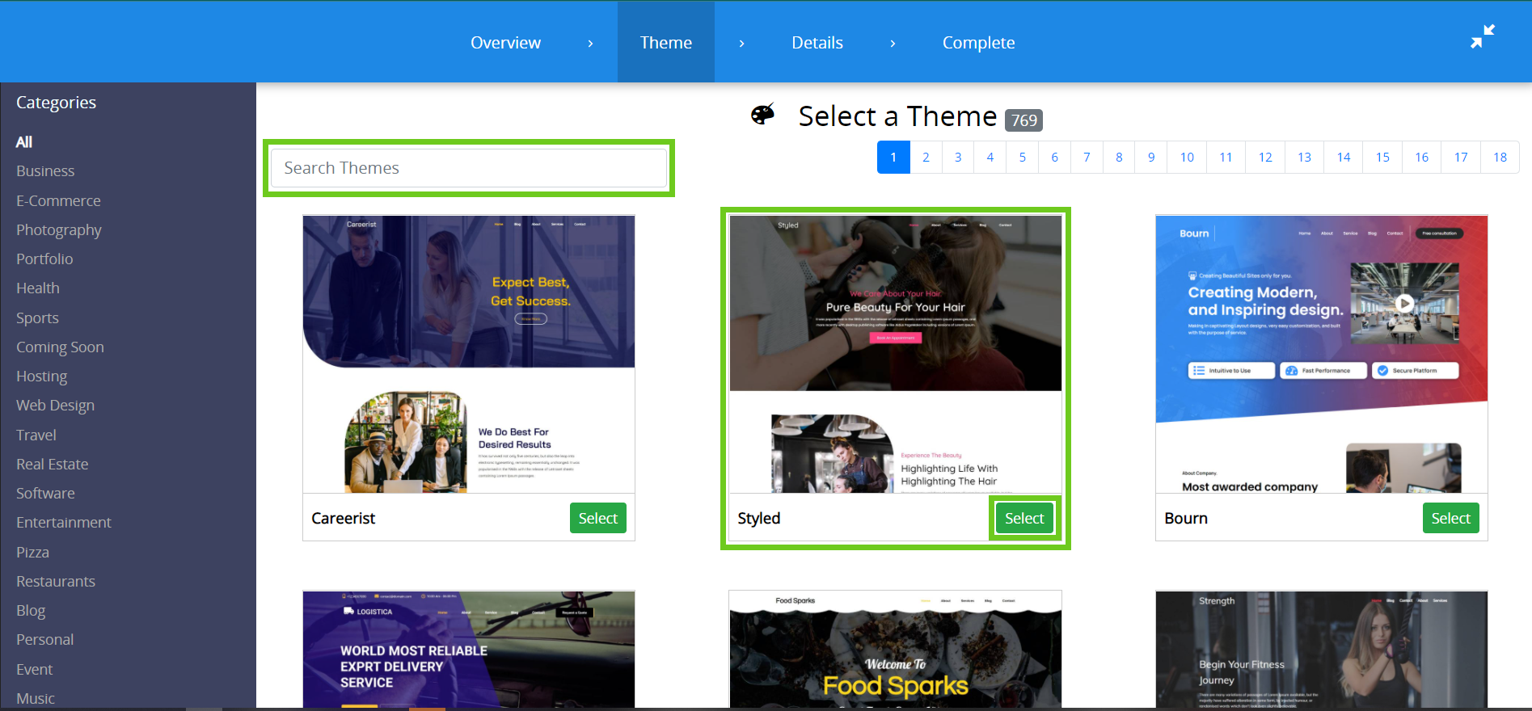Return to the Overview step
The width and height of the screenshot is (1532, 711).
tap(505, 42)
